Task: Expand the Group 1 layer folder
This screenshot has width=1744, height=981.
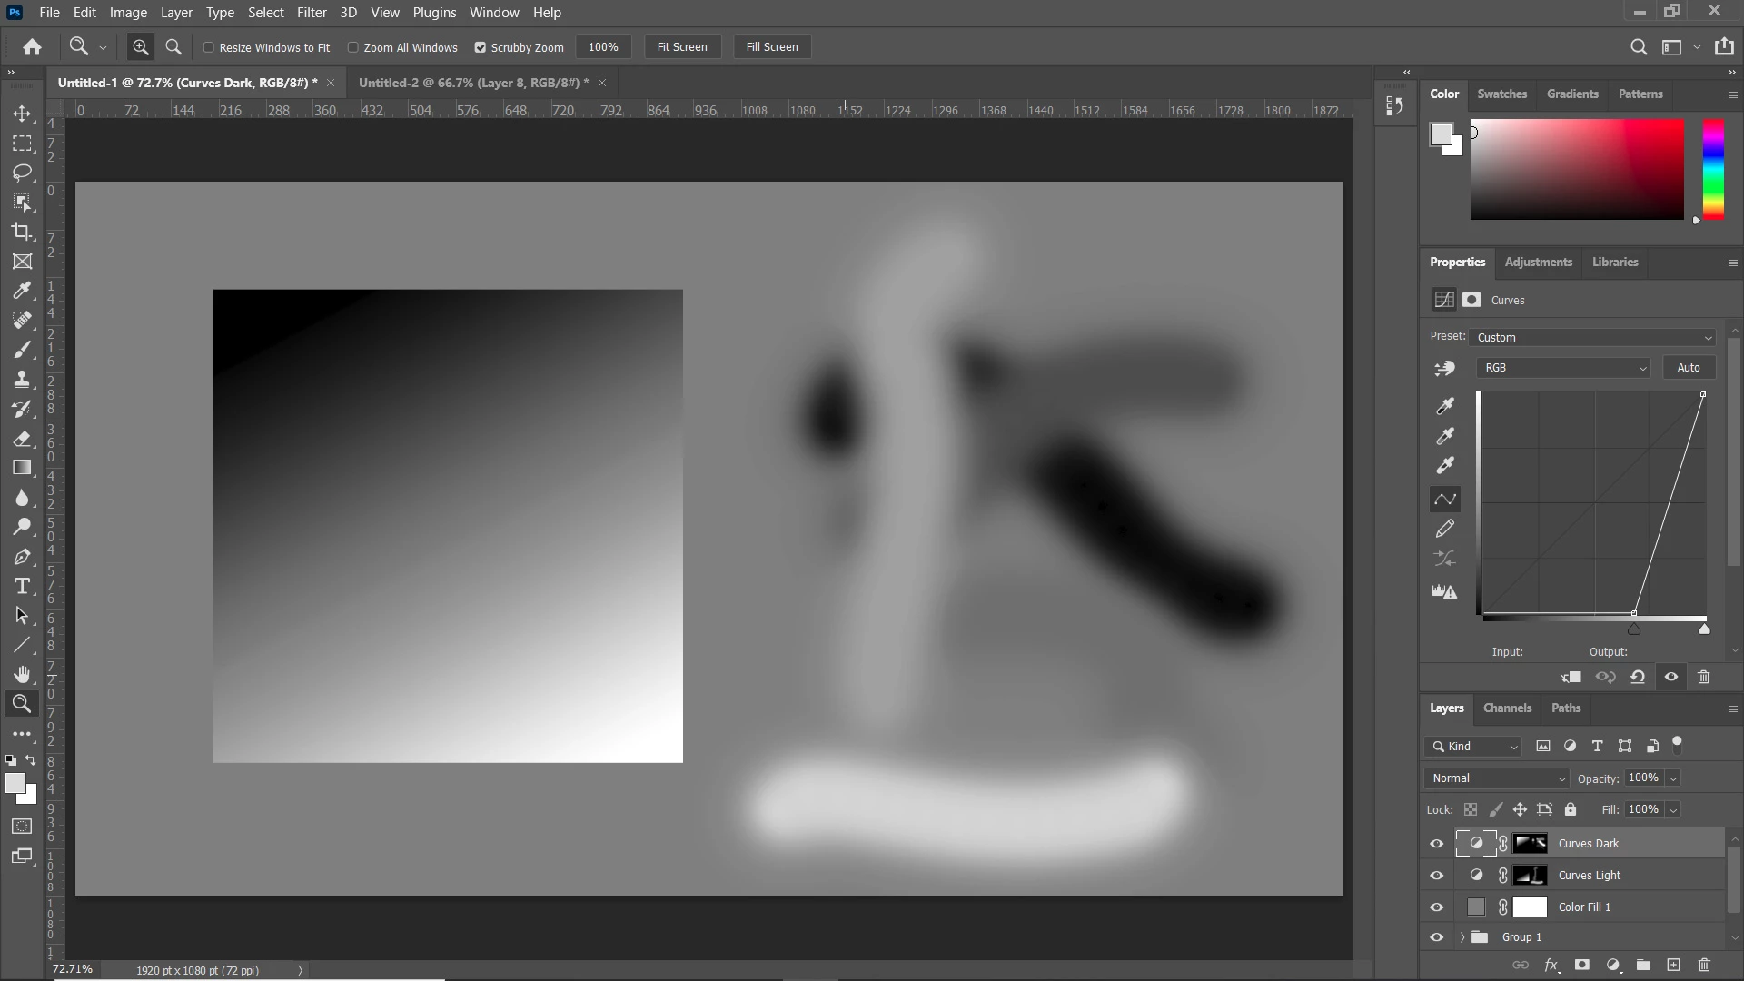Action: click(1462, 937)
